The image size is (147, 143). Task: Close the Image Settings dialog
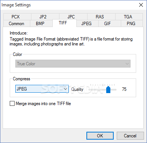tap(141, 5)
